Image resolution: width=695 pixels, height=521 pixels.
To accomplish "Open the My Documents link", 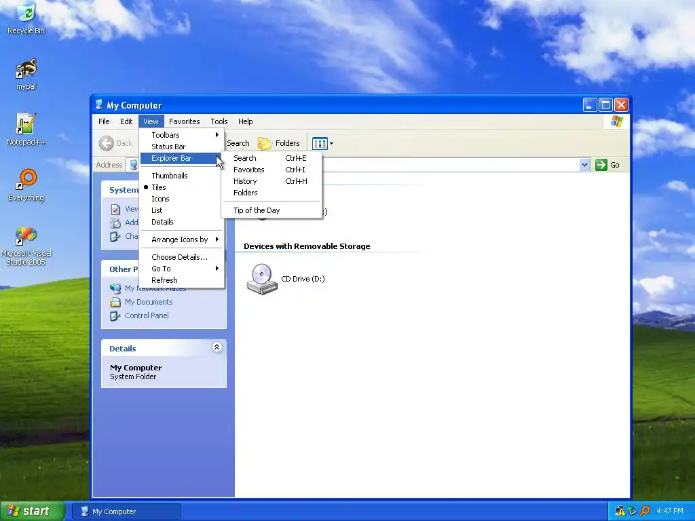I will click(x=149, y=302).
